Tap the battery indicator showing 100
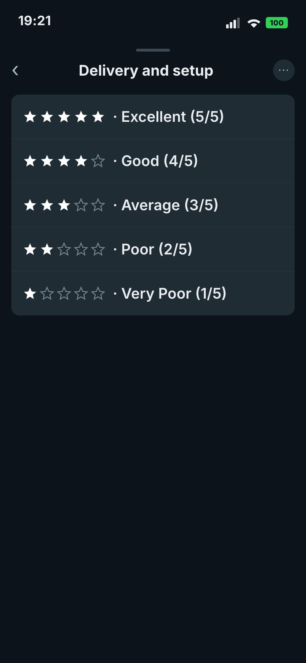306x663 pixels. tap(277, 23)
